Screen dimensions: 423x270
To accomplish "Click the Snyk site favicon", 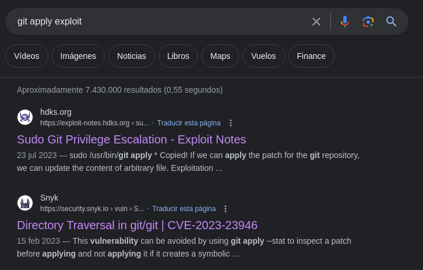I will tap(25, 203).
